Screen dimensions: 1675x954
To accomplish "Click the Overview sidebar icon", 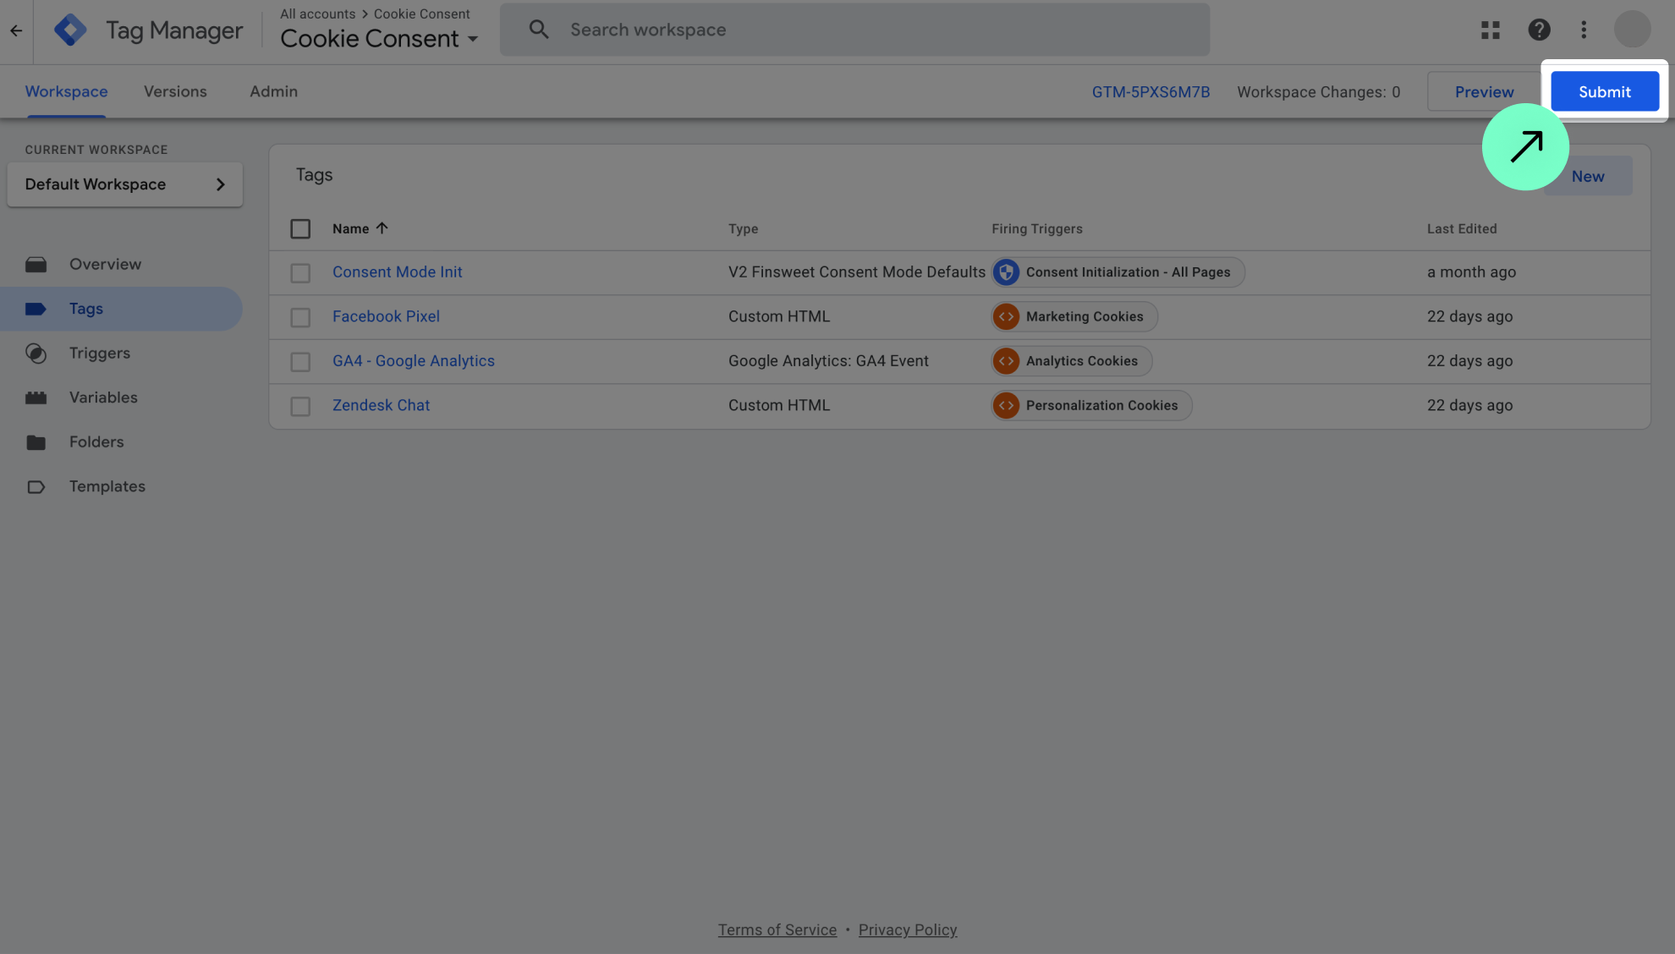I will point(36,265).
